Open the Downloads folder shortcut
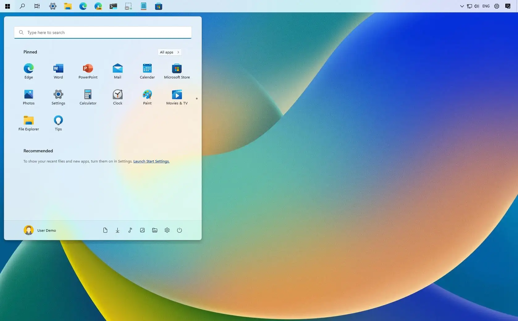 coord(118,230)
